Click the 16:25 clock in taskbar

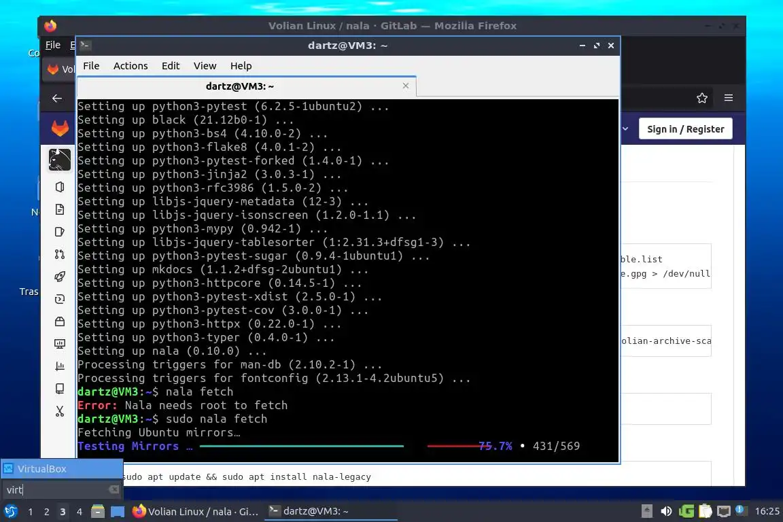click(x=767, y=512)
